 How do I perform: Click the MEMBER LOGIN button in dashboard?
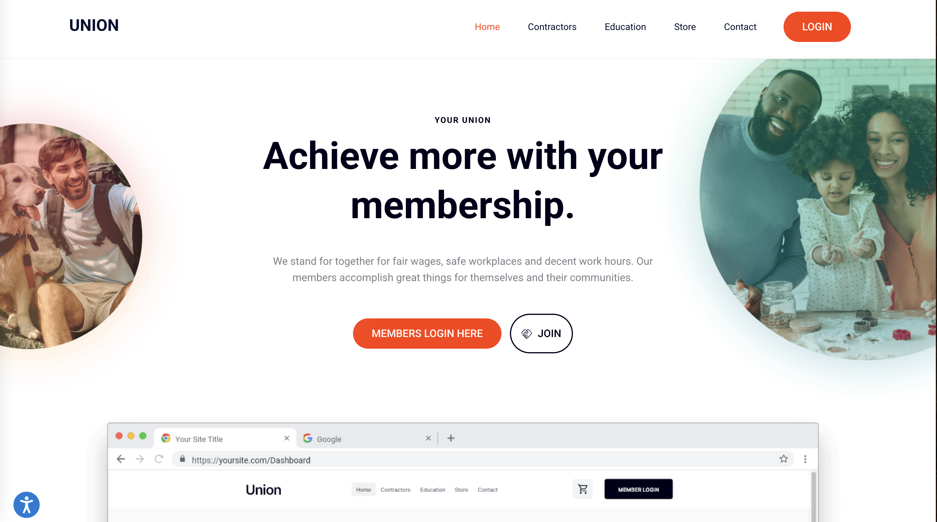638,489
